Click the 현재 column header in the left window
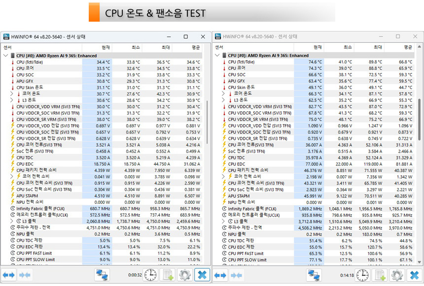The width and height of the screenshot is (424, 286). (106, 47)
